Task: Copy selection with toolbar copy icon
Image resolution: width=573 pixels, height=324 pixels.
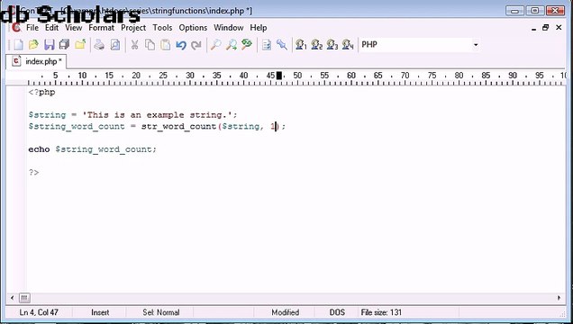Action: 150,45
